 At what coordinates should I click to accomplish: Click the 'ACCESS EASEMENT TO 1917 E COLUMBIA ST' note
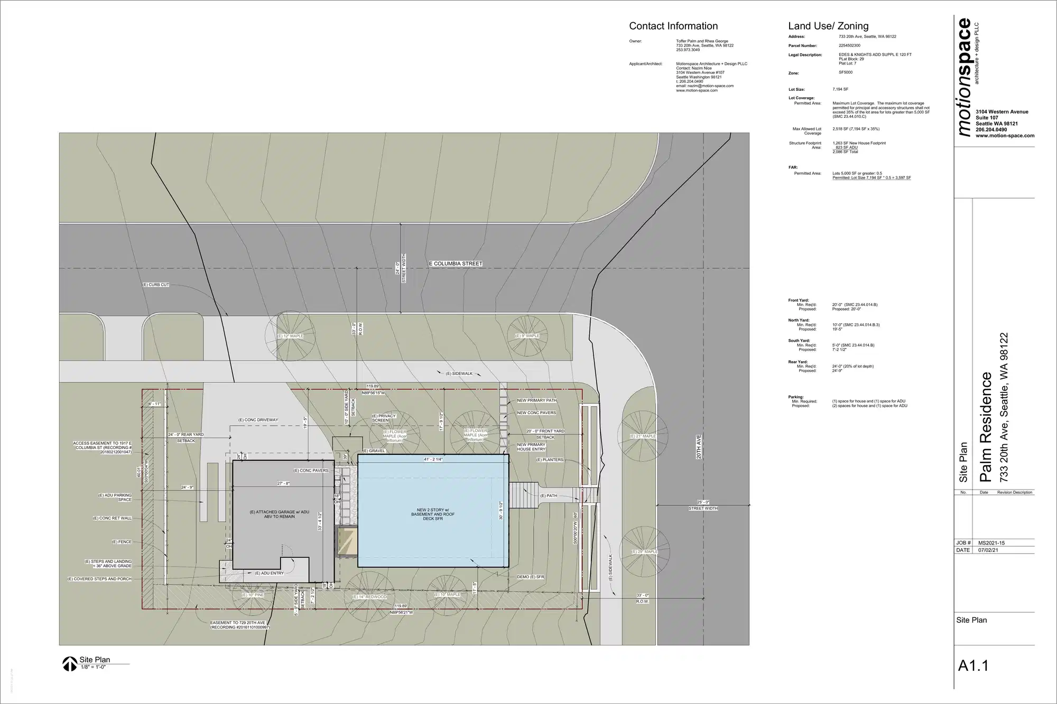[102, 448]
